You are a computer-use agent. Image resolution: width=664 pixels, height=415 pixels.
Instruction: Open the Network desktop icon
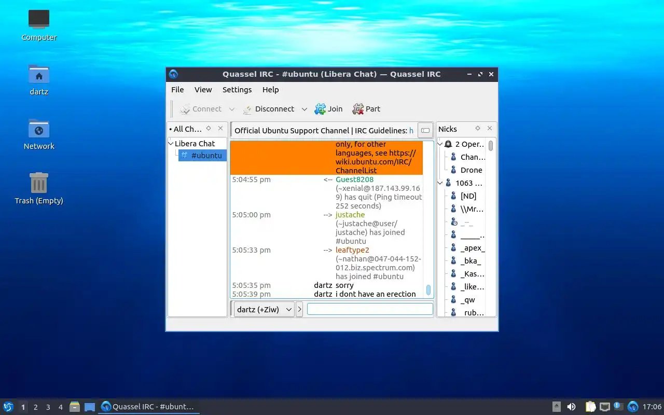39,134
